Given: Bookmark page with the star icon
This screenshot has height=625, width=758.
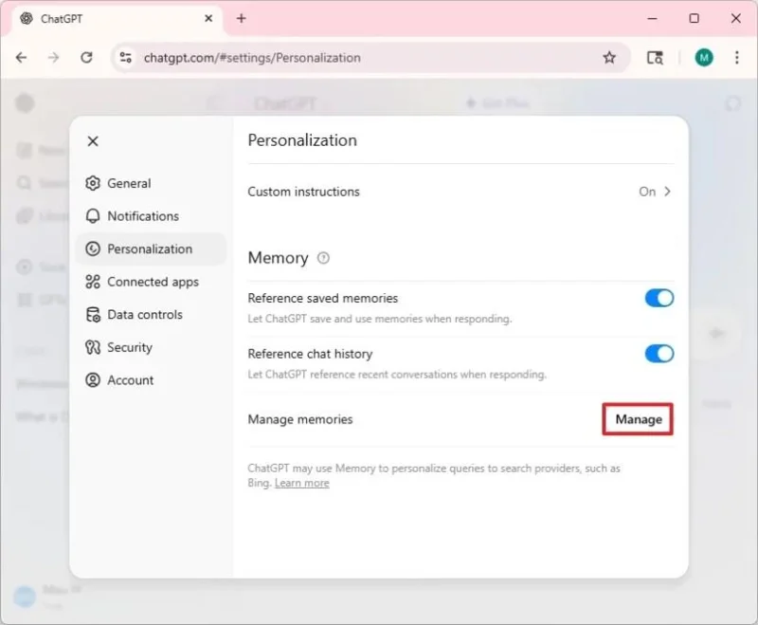Looking at the screenshot, I should (x=609, y=58).
